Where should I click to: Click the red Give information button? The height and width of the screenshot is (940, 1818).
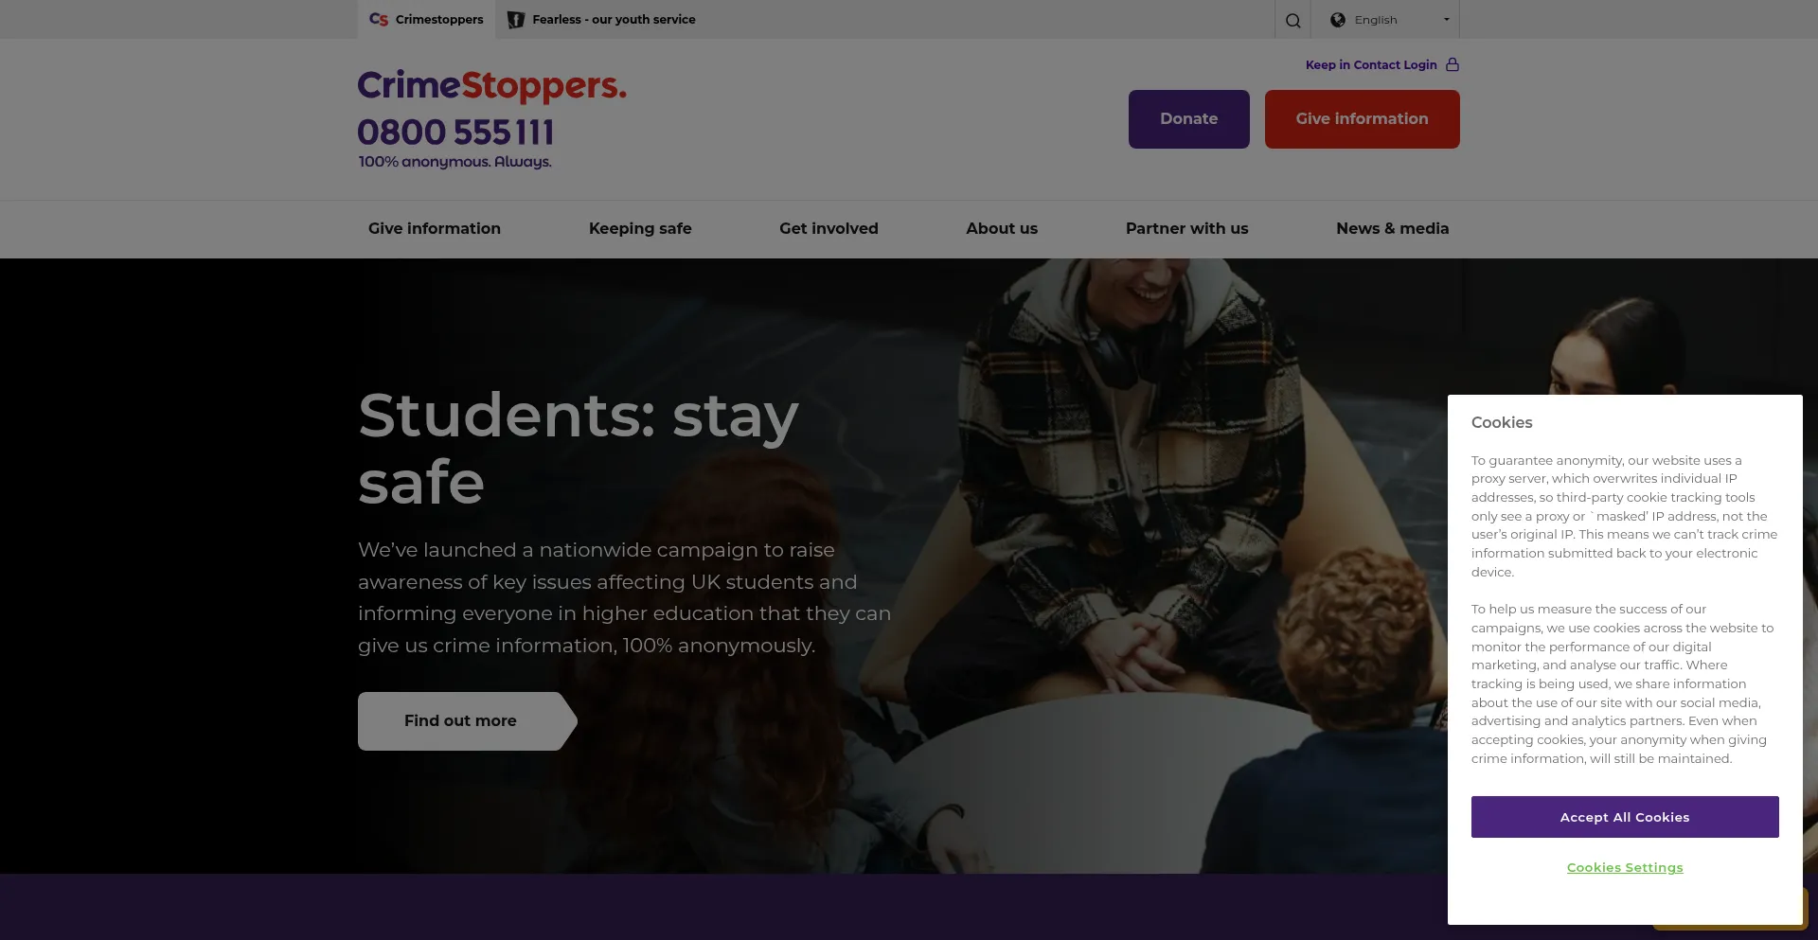tap(1363, 119)
